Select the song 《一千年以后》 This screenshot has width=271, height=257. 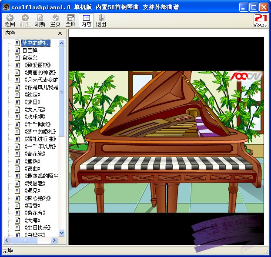point(40,147)
